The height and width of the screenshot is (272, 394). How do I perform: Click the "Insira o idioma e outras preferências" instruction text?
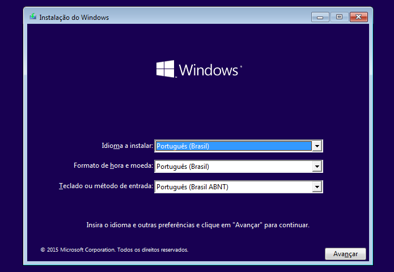pyautogui.click(x=198, y=225)
